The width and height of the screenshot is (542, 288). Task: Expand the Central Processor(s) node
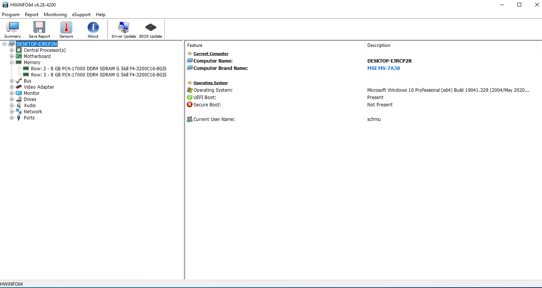coord(12,50)
